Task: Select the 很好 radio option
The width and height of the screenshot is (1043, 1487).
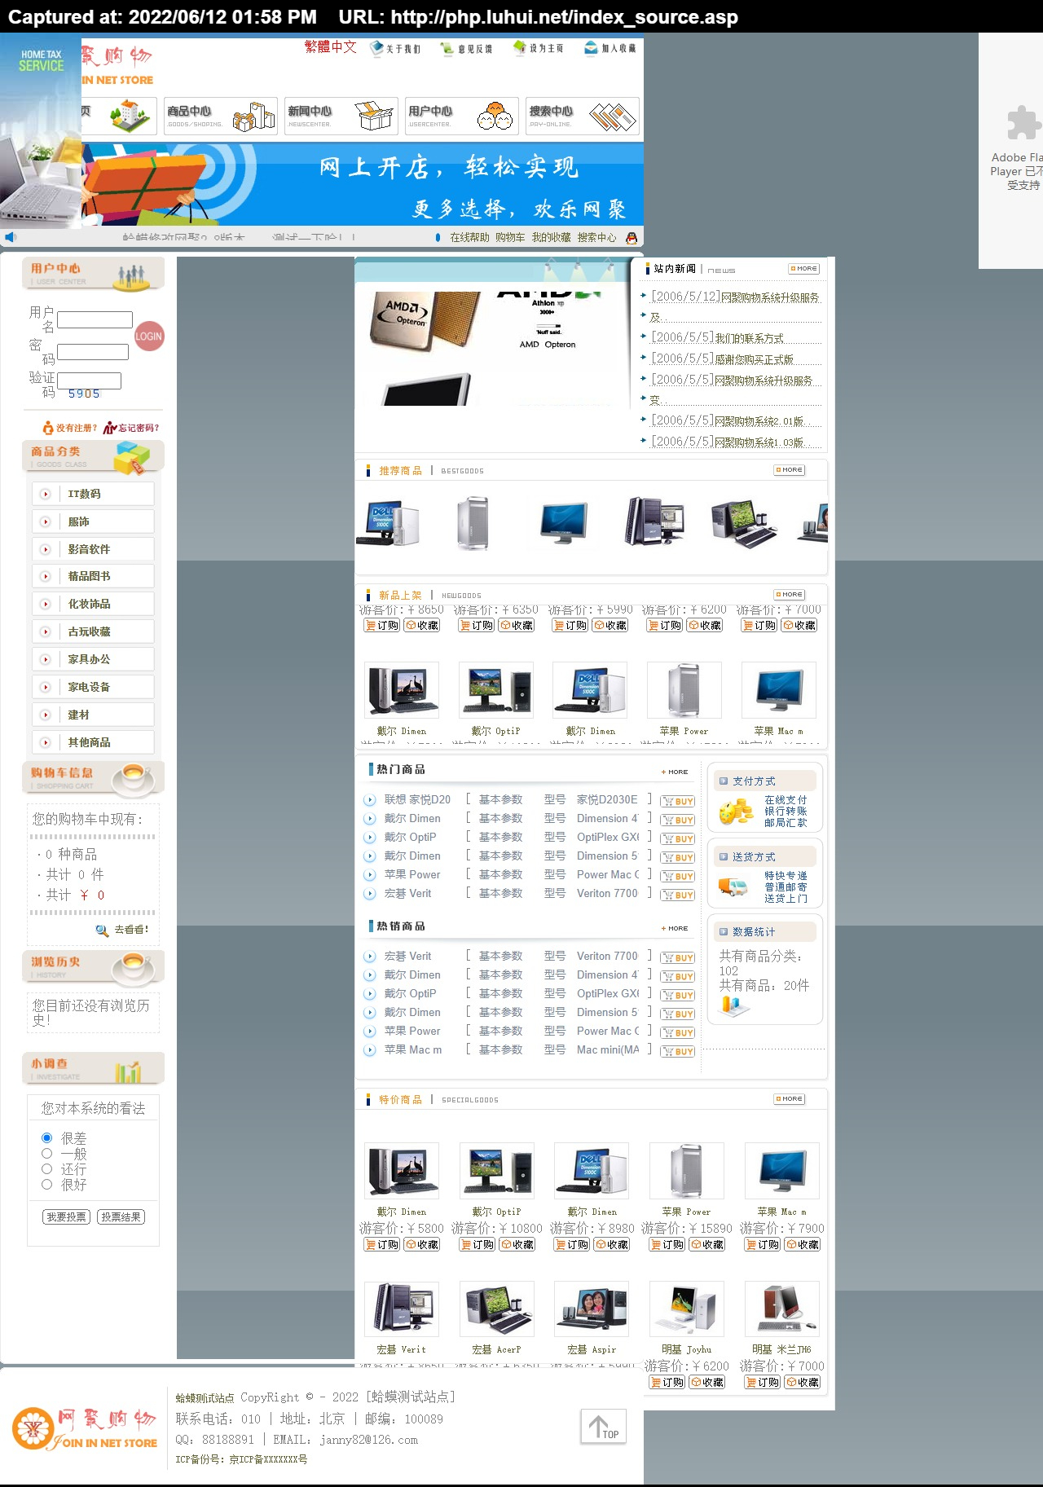Action: (46, 1184)
